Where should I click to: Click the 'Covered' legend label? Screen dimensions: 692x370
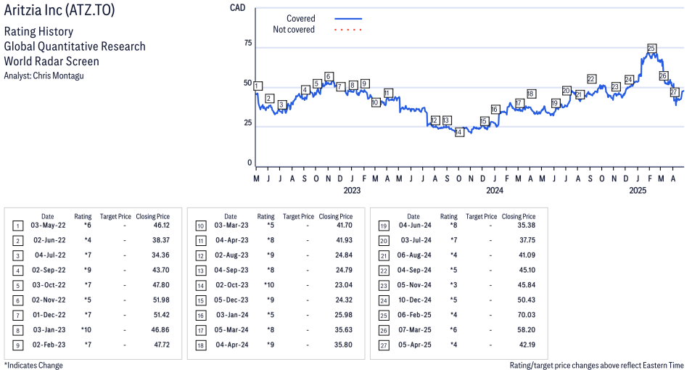pyautogui.click(x=300, y=19)
